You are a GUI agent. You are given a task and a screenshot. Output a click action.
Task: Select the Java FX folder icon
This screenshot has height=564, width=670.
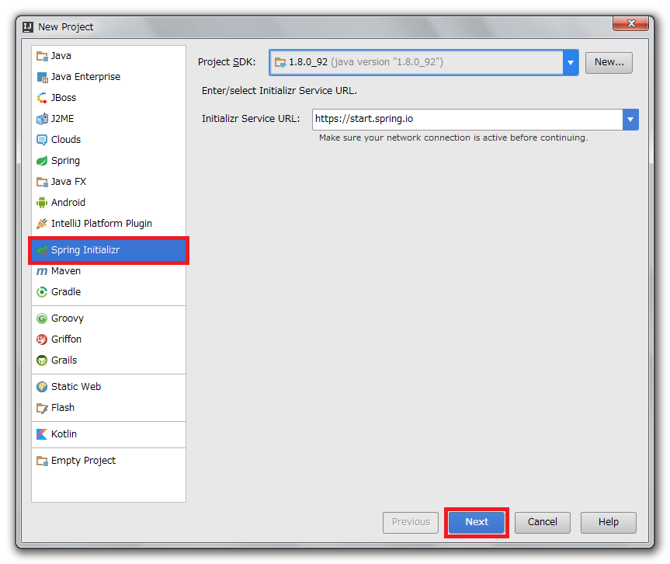pos(42,182)
